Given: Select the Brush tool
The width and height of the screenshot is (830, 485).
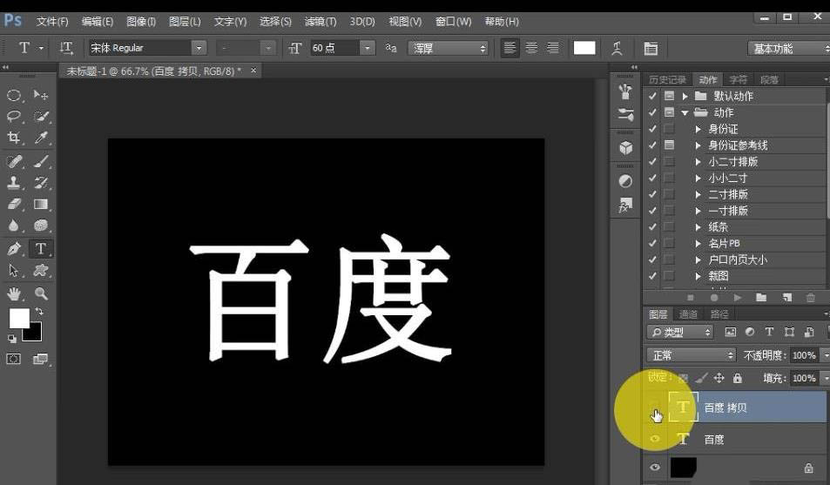Looking at the screenshot, I should click(x=41, y=161).
